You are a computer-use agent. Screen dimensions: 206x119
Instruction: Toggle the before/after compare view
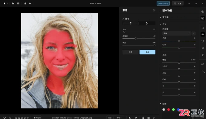pyautogui.click(x=130, y=118)
